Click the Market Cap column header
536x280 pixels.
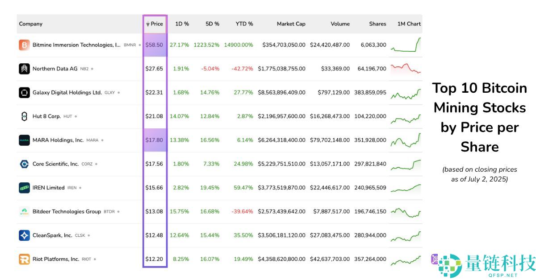click(291, 24)
